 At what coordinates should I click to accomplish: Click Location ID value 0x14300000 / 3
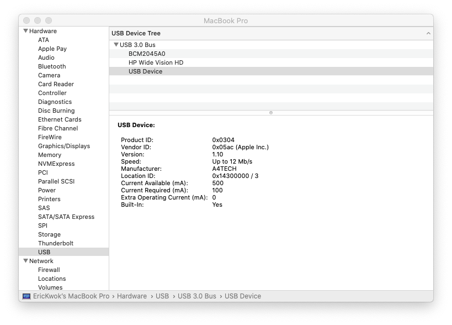[x=235, y=176]
